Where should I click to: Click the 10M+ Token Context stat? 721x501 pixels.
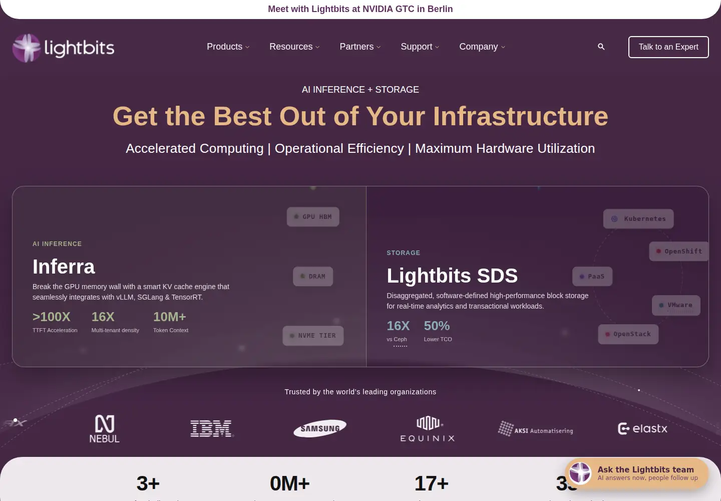pos(171,322)
